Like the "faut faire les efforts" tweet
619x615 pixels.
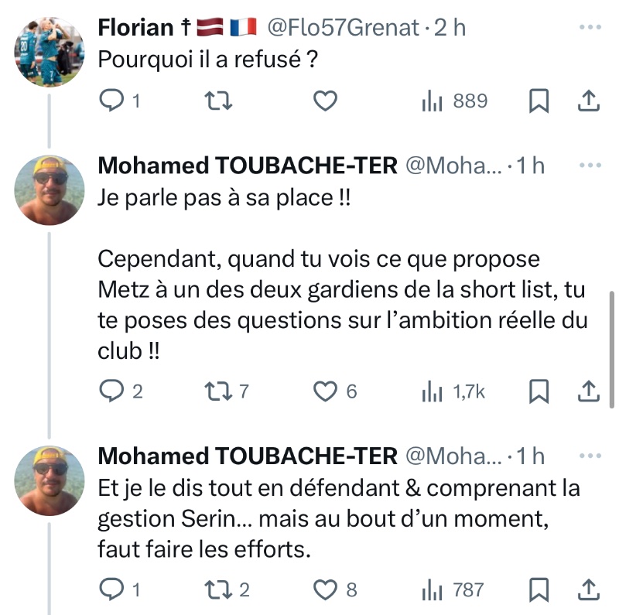coord(325,590)
